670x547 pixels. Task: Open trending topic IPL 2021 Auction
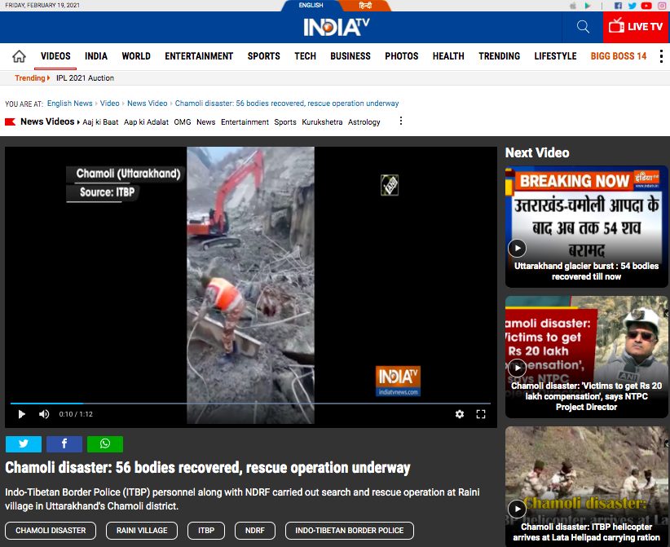tap(85, 77)
